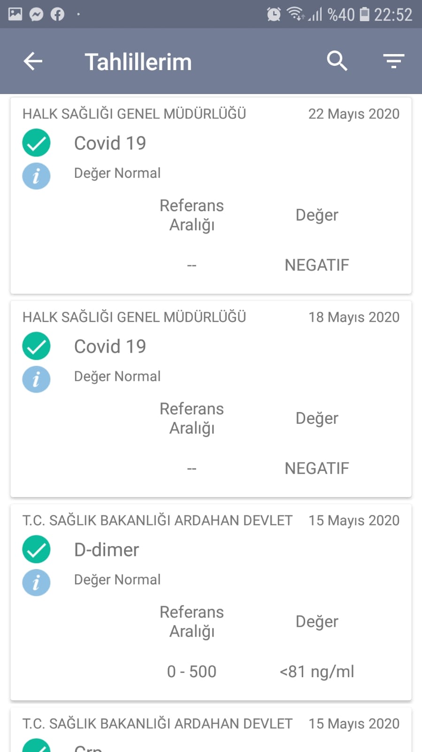Open the Covid 19 test from 18 Mayıs 2020
The image size is (422, 752).
click(x=110, y=347)
